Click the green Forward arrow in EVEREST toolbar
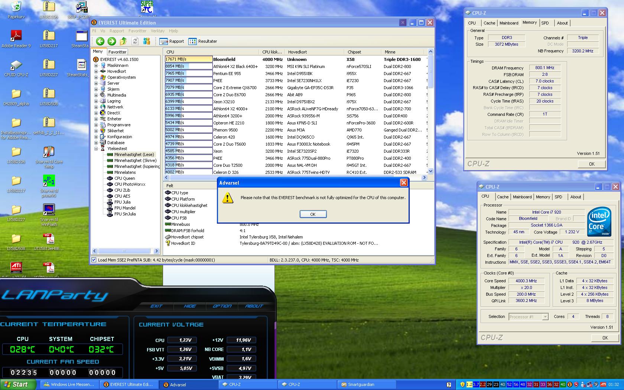 [112, 41]
